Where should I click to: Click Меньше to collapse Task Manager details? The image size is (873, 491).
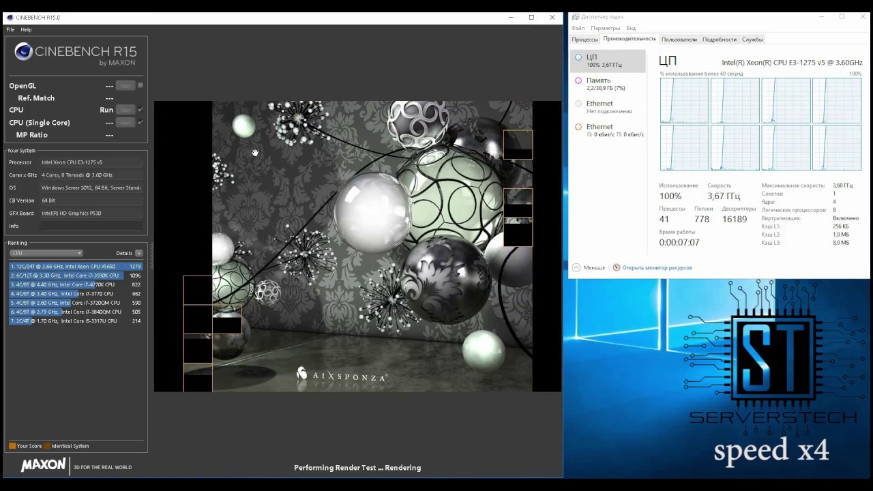point(594,267)
